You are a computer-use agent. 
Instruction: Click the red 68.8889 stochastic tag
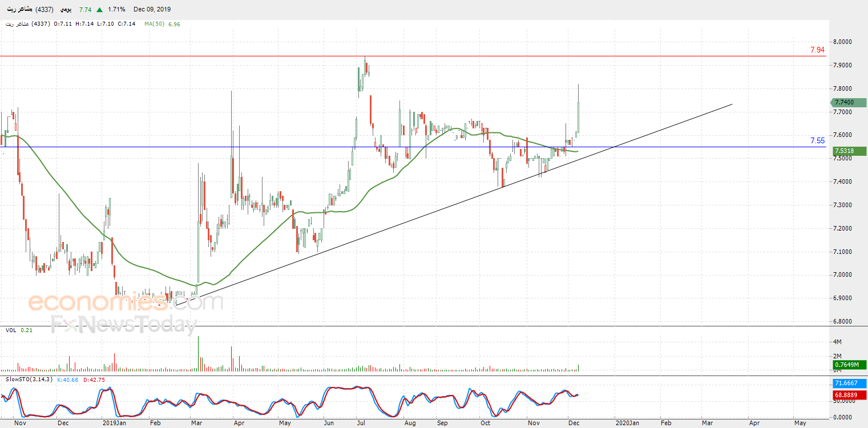tap(849, 395)
